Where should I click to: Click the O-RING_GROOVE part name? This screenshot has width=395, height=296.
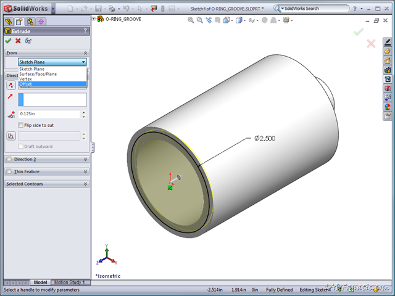[x=123, y=19]
